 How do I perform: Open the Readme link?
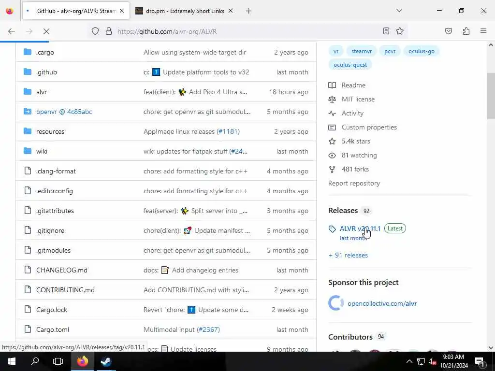click(x=353, y=85)
